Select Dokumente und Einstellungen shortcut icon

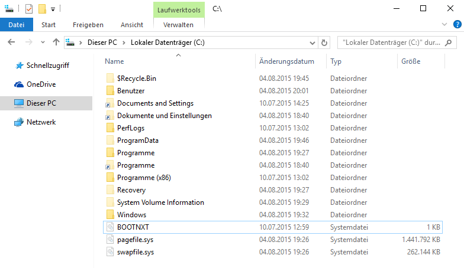tap(109, 116)
